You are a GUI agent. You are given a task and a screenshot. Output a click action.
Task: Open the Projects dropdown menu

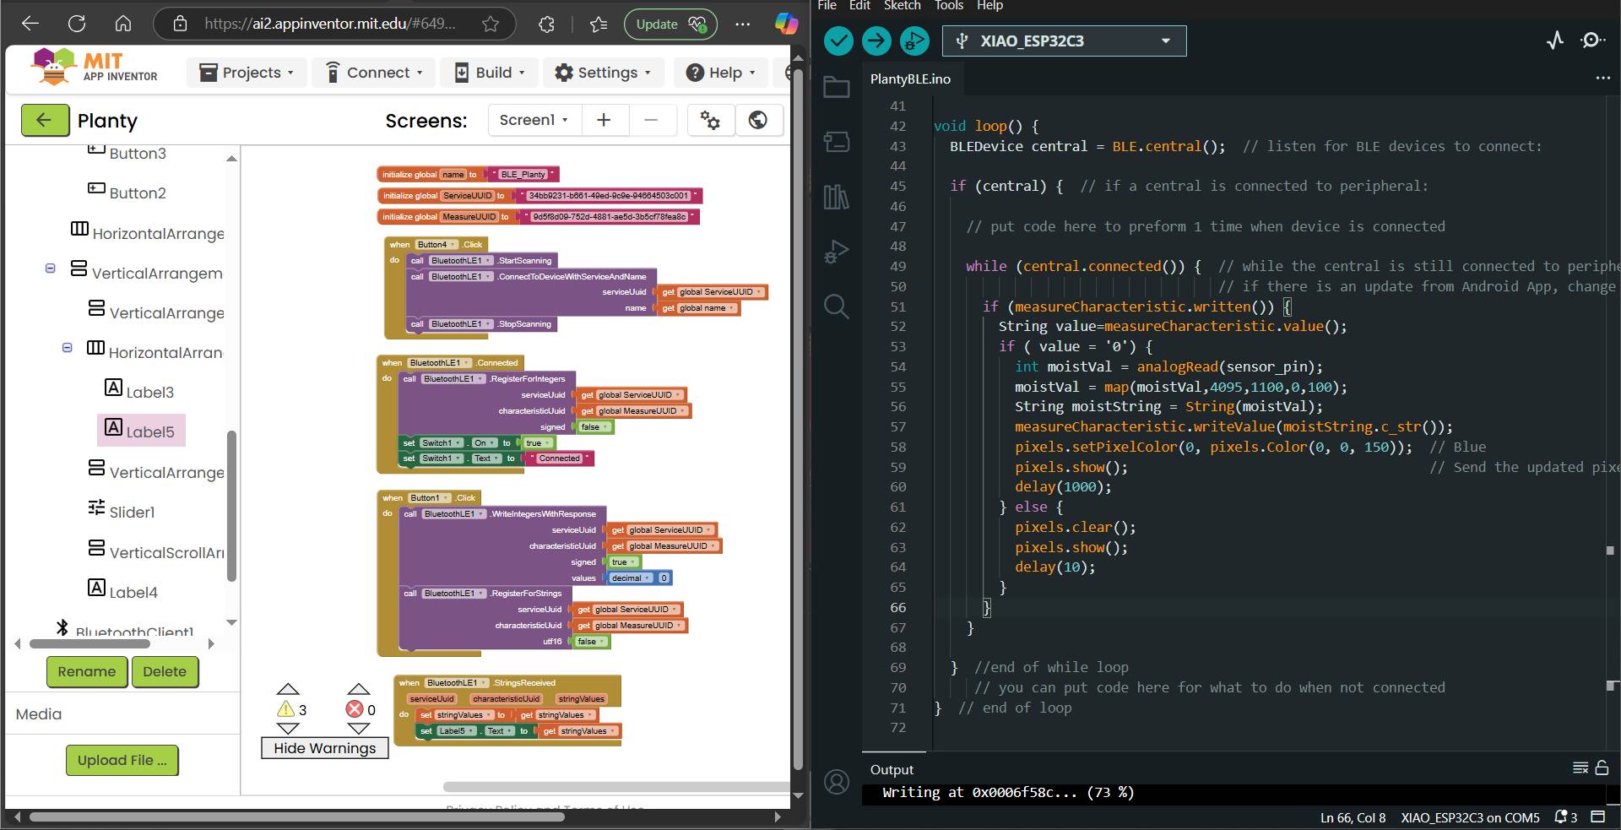pyautogui.click(x=246, y=73)
